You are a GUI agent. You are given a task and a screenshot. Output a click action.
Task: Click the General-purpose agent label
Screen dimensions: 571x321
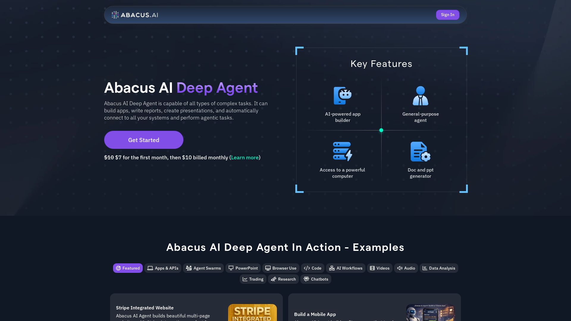[x=421, y=117]
